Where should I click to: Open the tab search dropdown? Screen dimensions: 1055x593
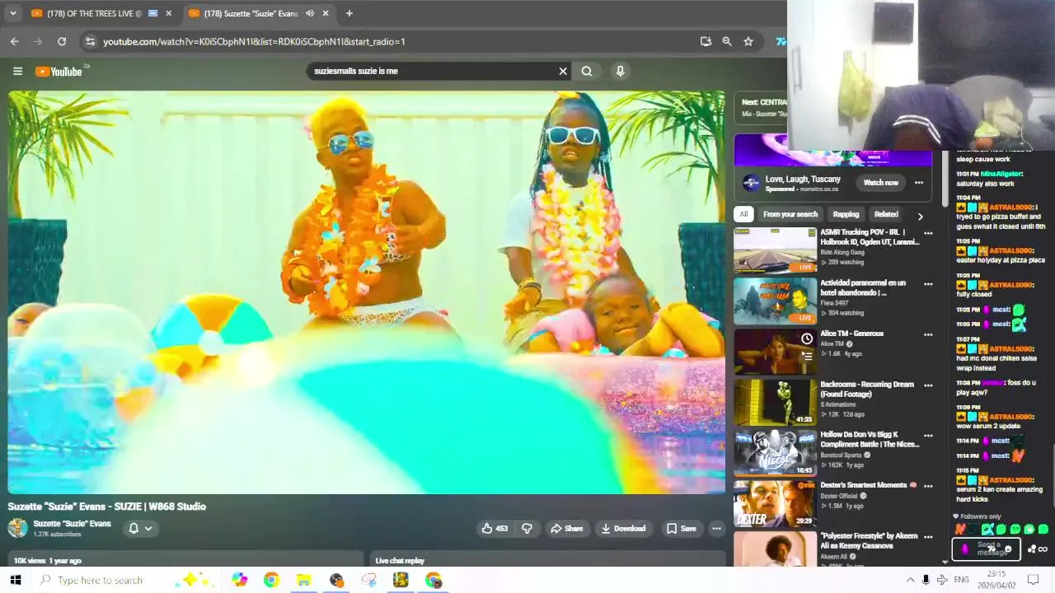click(x=12, y=13)
